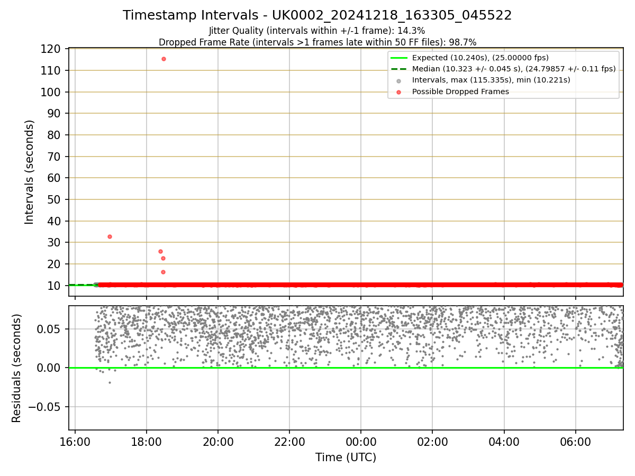Select the red outlier point near 115 seconds

coord(164,59)
